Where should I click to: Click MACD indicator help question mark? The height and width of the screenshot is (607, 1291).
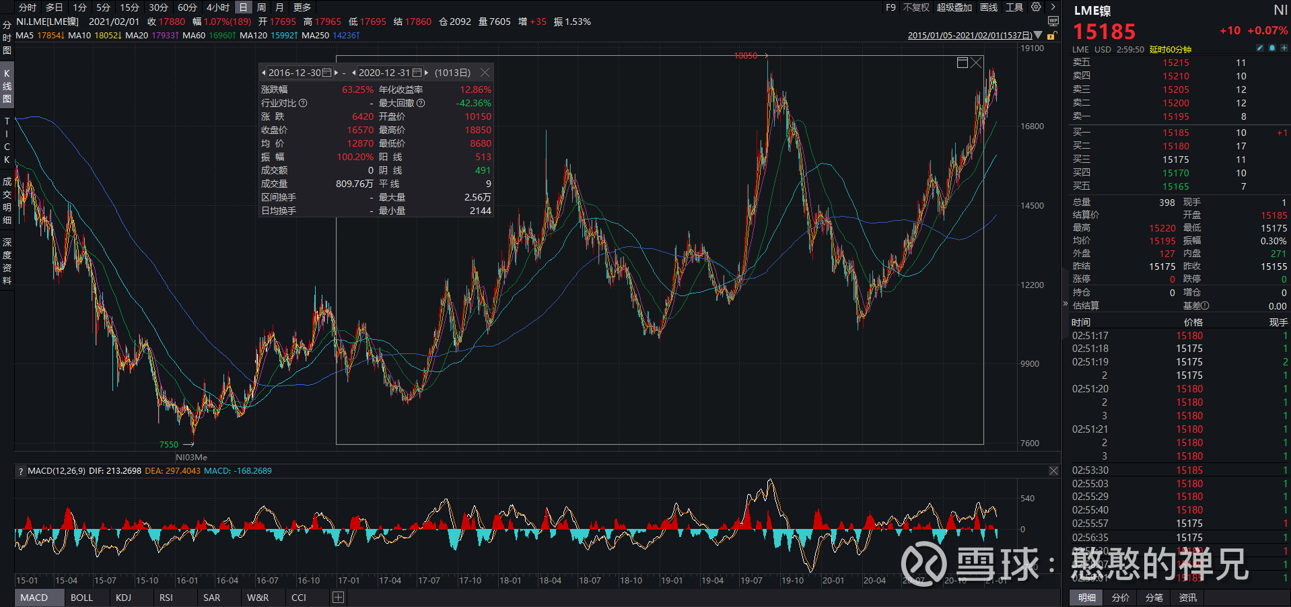pyautogui.click(x=21, y=471)
